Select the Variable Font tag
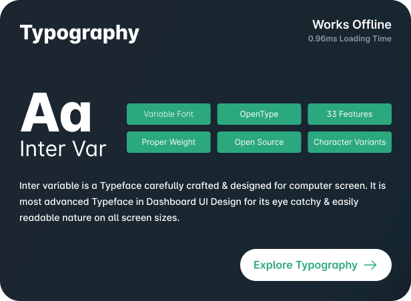The image size is (411, 301). [x=169, y=114]
